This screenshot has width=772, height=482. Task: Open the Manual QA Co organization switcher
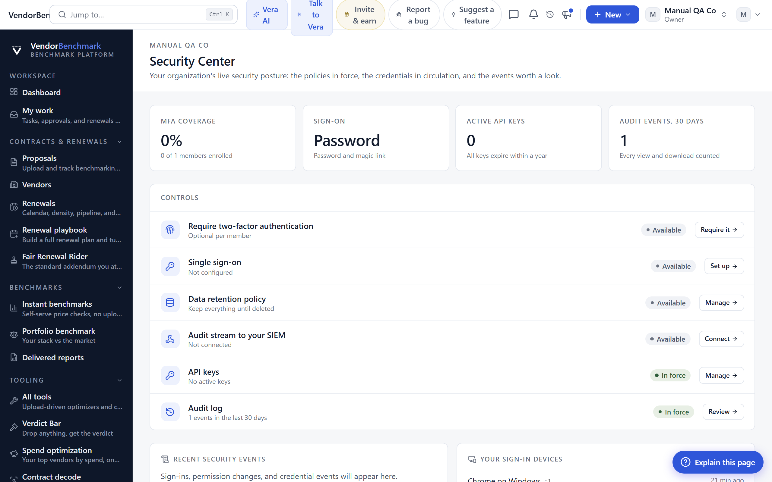[686, 15]
